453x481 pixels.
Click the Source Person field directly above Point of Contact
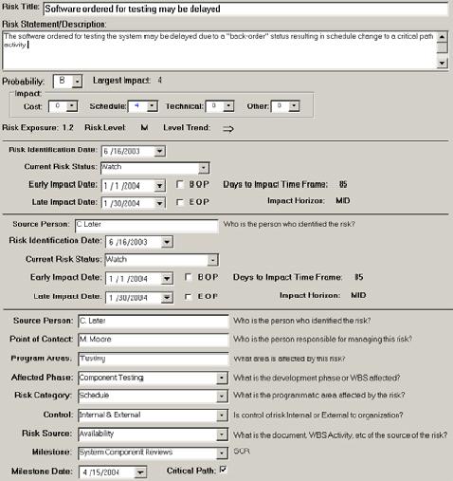(154, 321)
